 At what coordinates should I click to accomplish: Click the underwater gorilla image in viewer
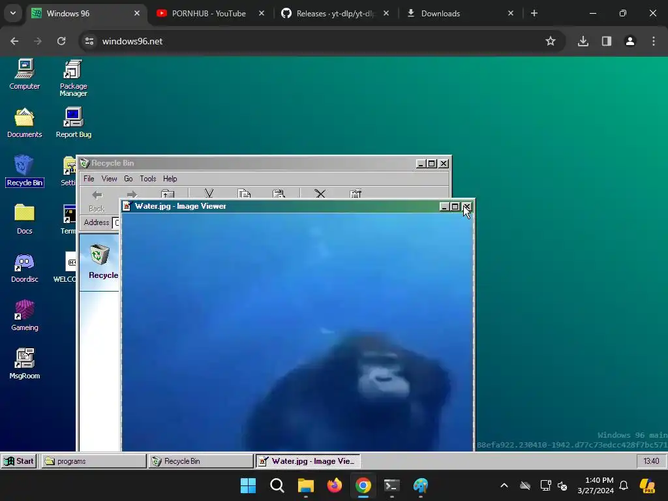click(297, 332)
